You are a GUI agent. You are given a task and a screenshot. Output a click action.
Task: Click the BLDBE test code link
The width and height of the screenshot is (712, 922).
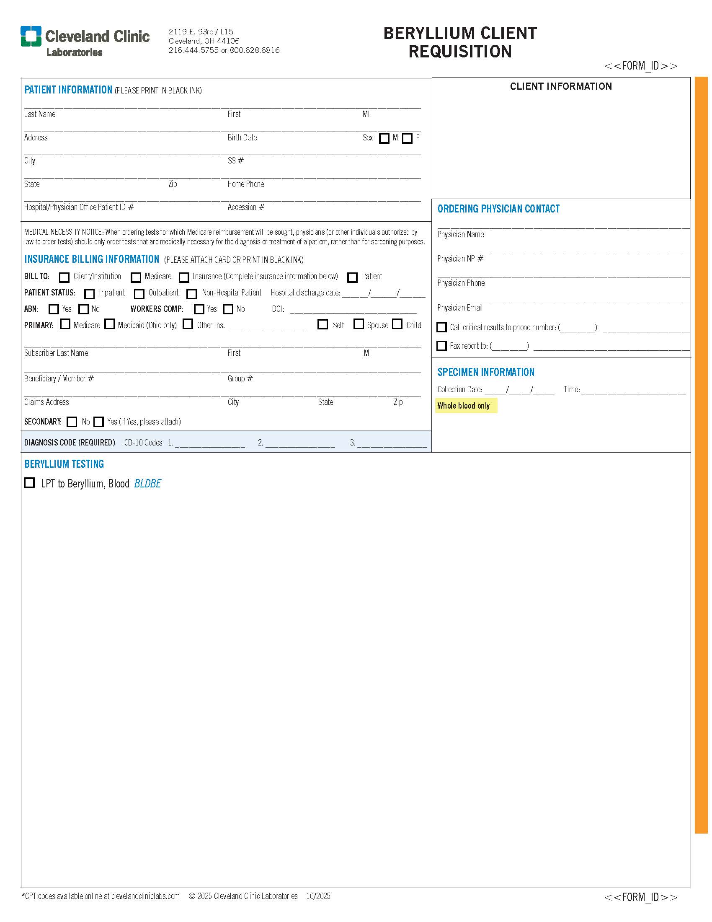point(147,484)
